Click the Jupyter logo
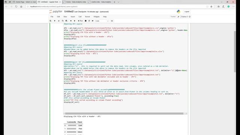The height and width of the screenshot is (135, 240). [x=56, y=12]
